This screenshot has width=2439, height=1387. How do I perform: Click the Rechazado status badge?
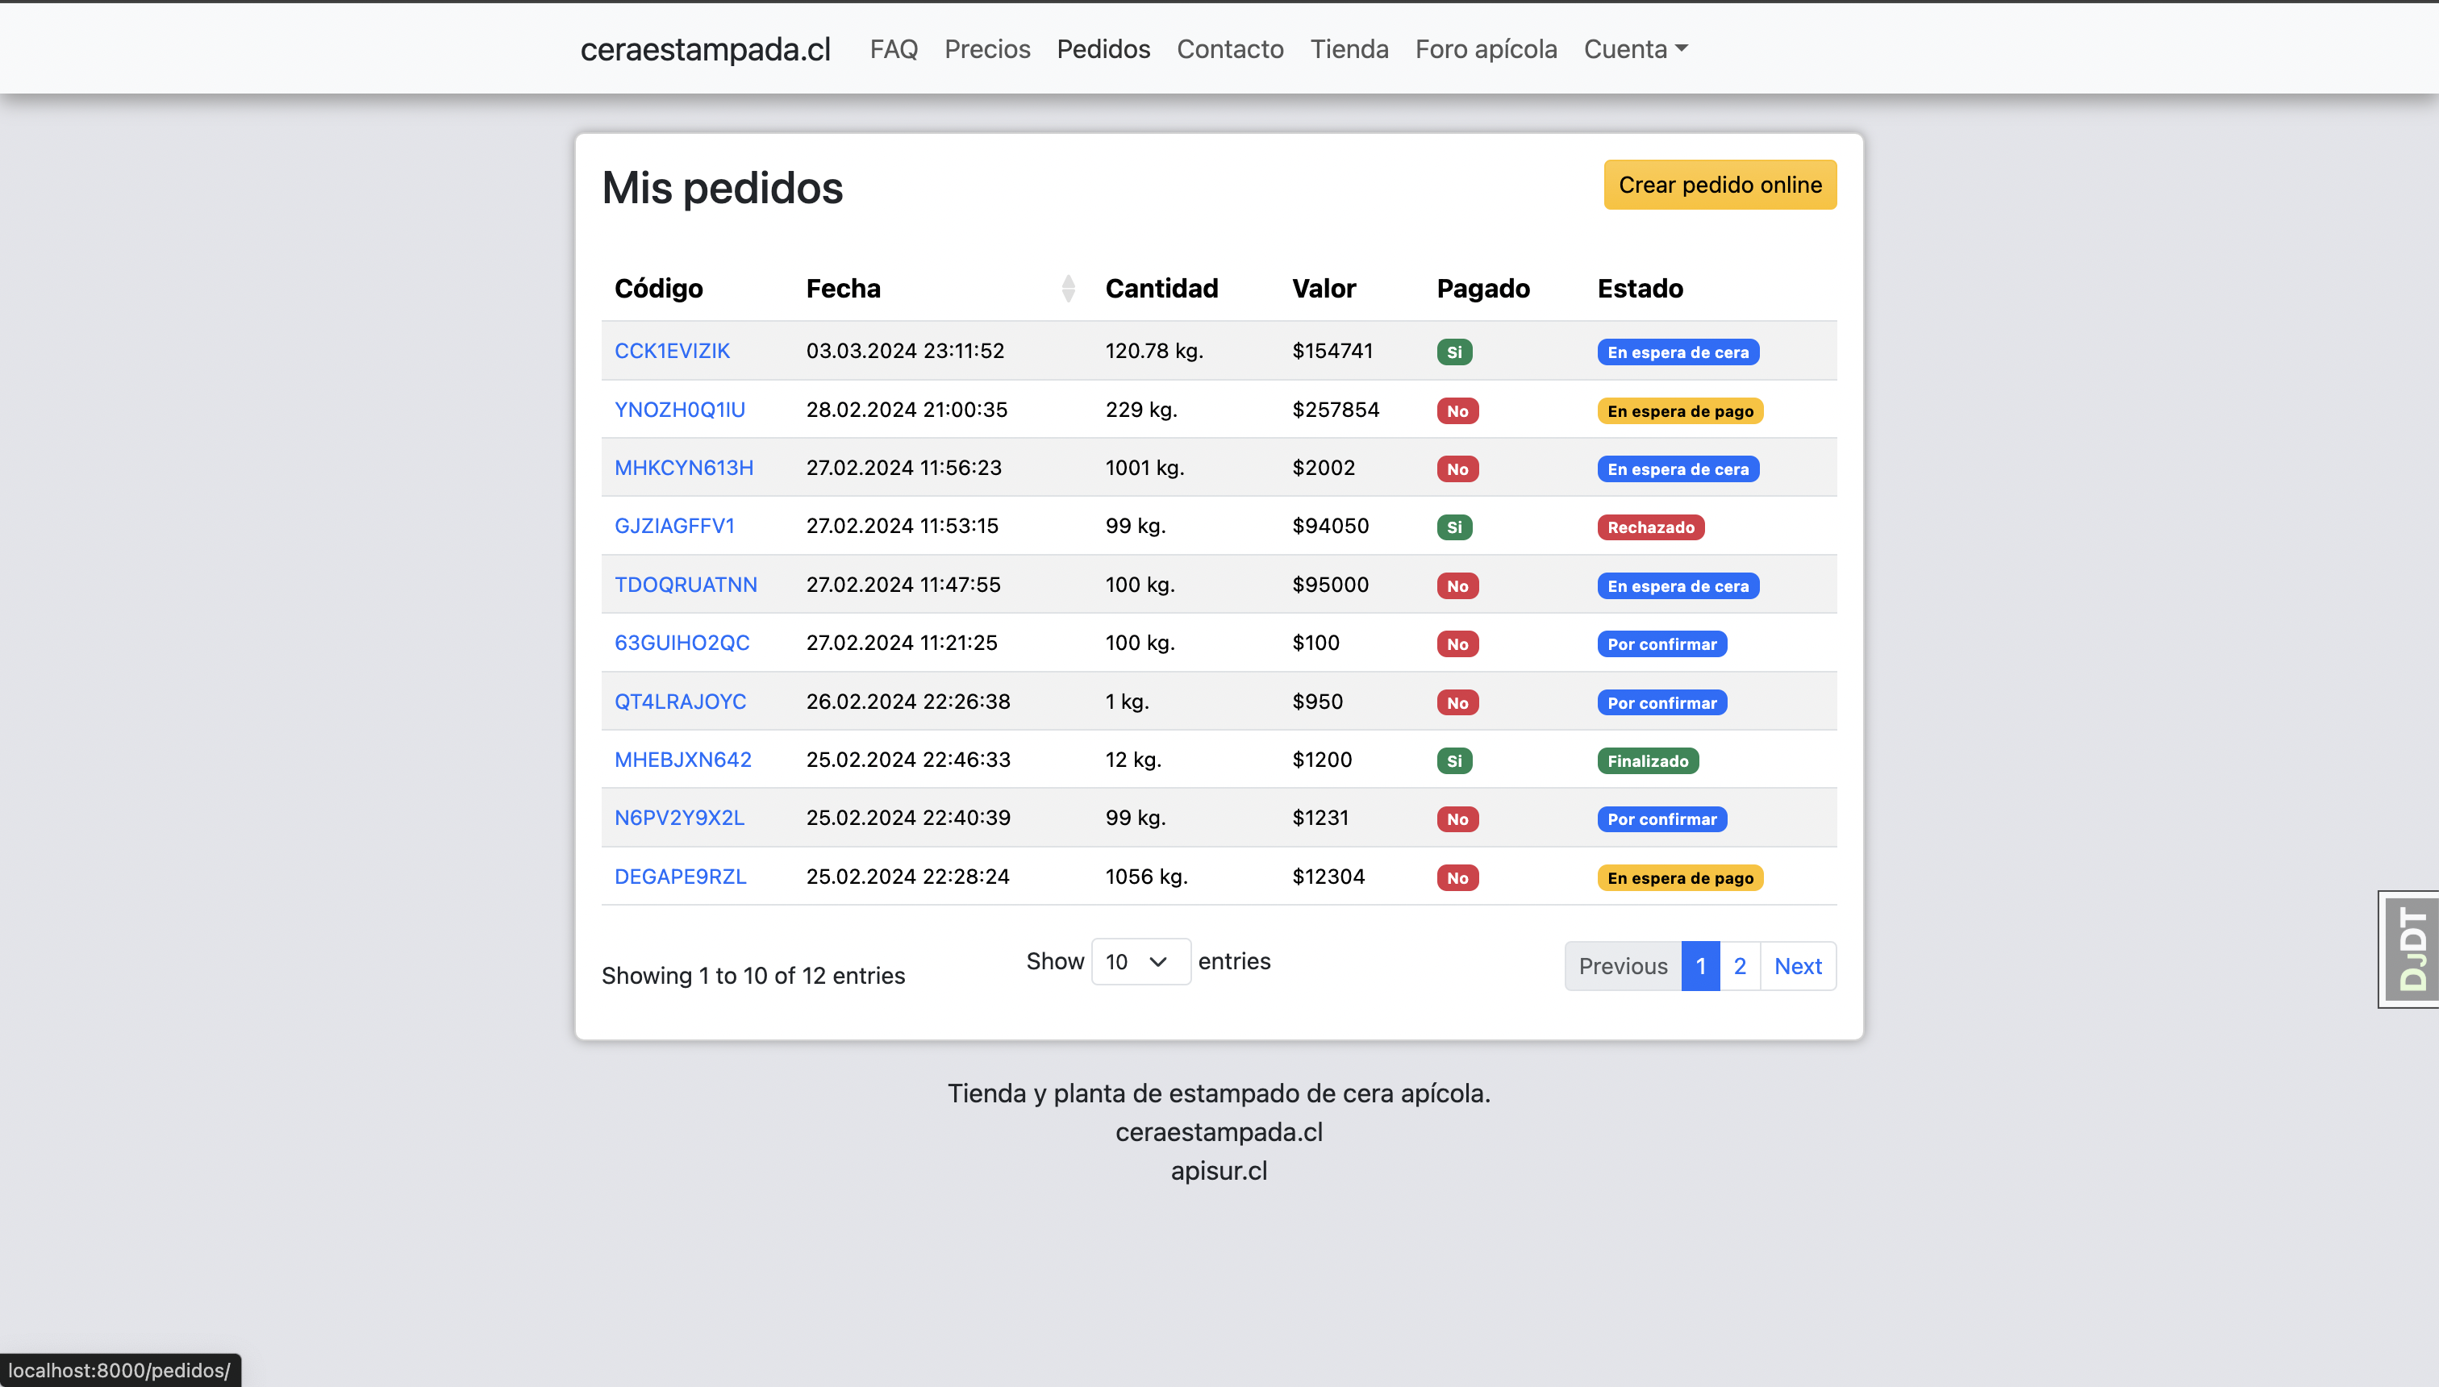pyautogui.click(x=1650, y=527)
